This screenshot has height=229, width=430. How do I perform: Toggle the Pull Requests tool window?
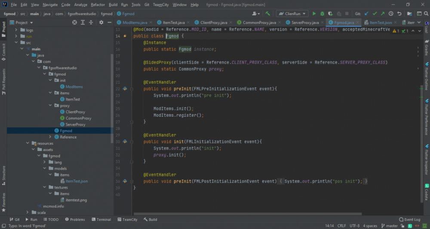[x=3, y=82]
